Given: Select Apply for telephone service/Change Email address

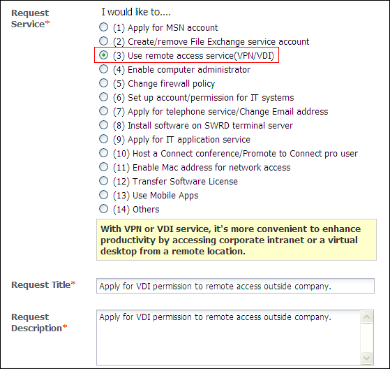Looking at the screenshot, I should 103,110.
